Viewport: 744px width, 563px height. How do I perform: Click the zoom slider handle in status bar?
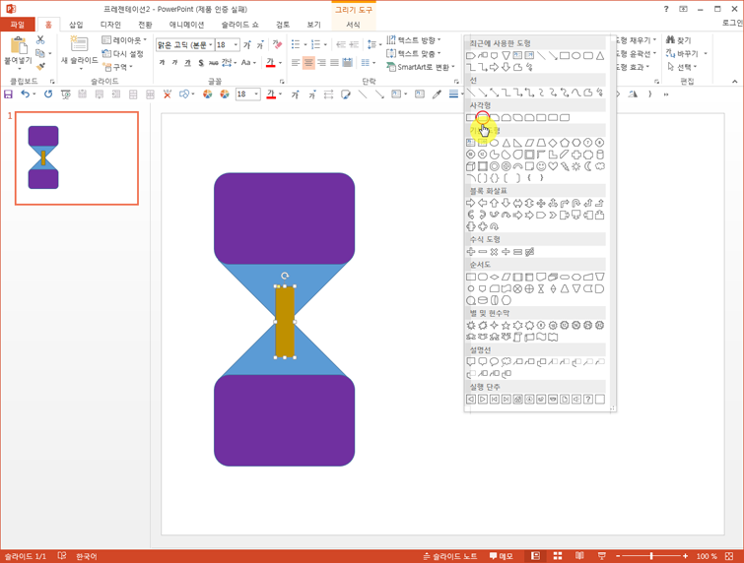[651, 556]
